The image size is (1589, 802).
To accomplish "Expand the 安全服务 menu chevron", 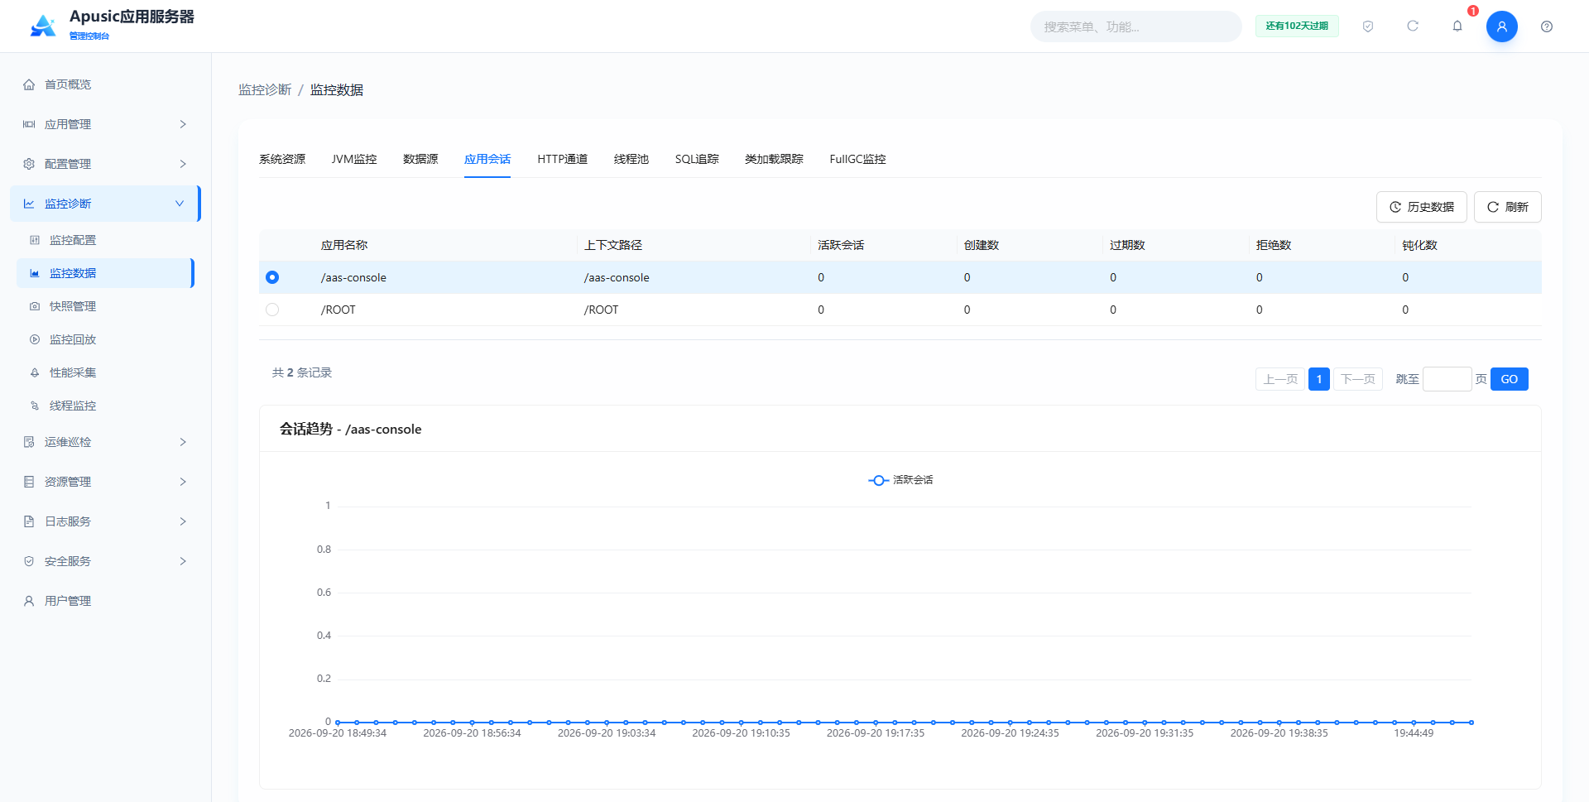I will (x=183, y=561).
